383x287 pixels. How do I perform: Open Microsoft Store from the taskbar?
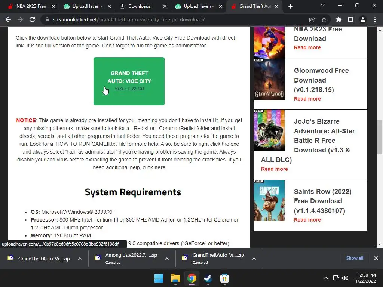[x=224, y=278]
